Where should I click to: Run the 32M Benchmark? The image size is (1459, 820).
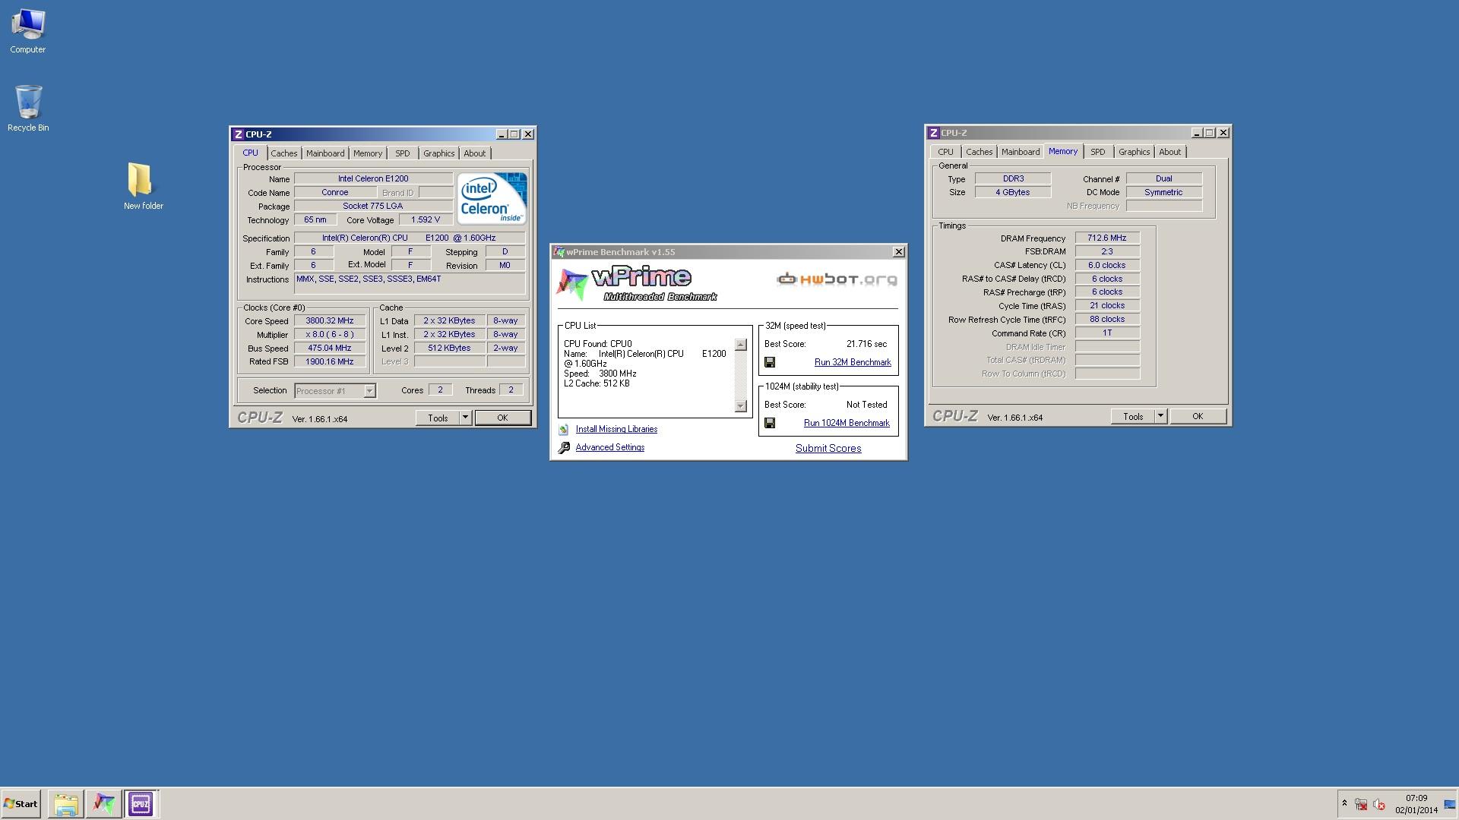pyautogui.click(x=853, y=363)
